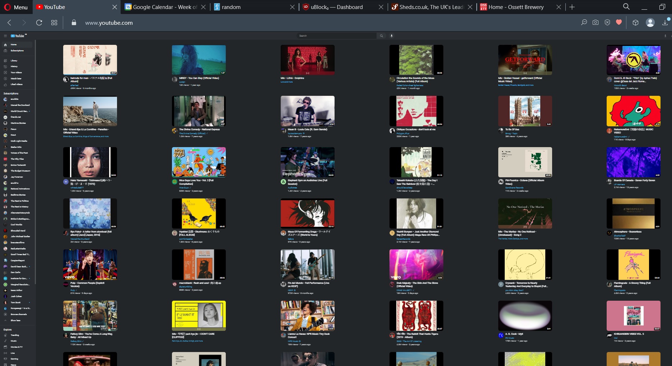Select Home in the YouTube sidebar
This screenshot has height=366, width=672.
[18, 44]
